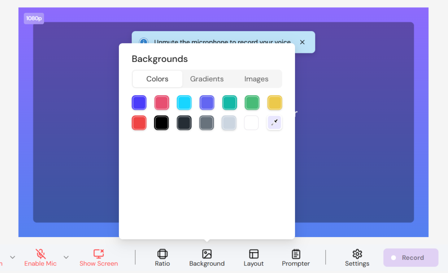Open the Prompter icon
This screenshot has height=273, width=448.
(x=296, y=253)
